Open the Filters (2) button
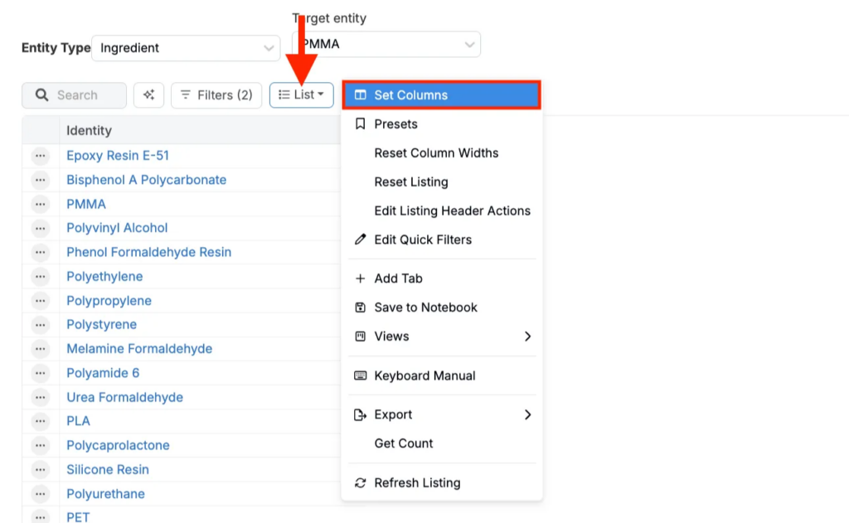 [x=216, y=95]
